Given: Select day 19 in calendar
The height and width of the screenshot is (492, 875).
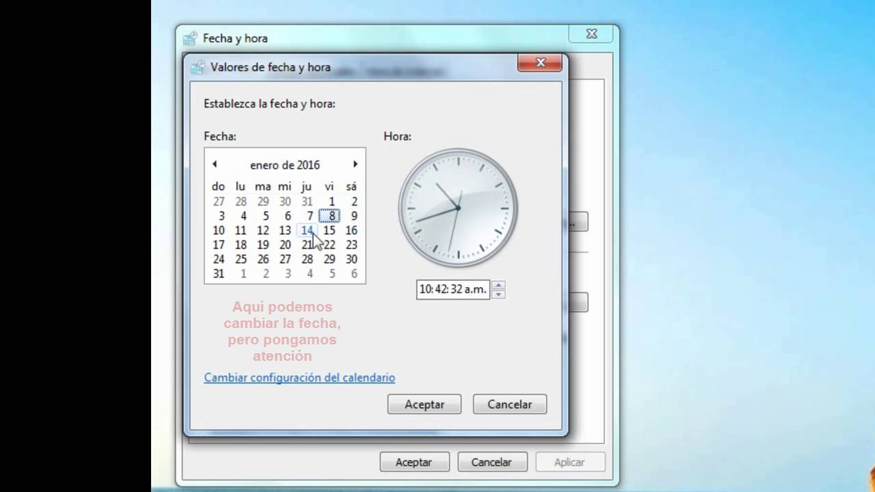Looking at the screenshot, I should (x=263, y=245).
